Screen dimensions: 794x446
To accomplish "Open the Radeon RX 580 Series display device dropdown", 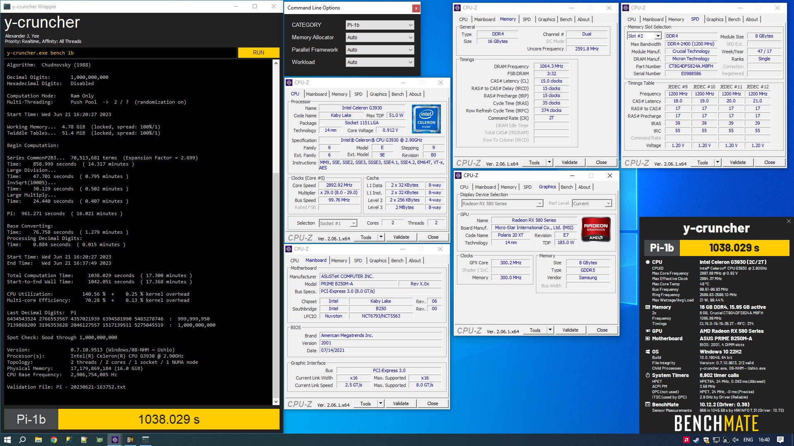I will pyautogui.click(x=502, y=204).
